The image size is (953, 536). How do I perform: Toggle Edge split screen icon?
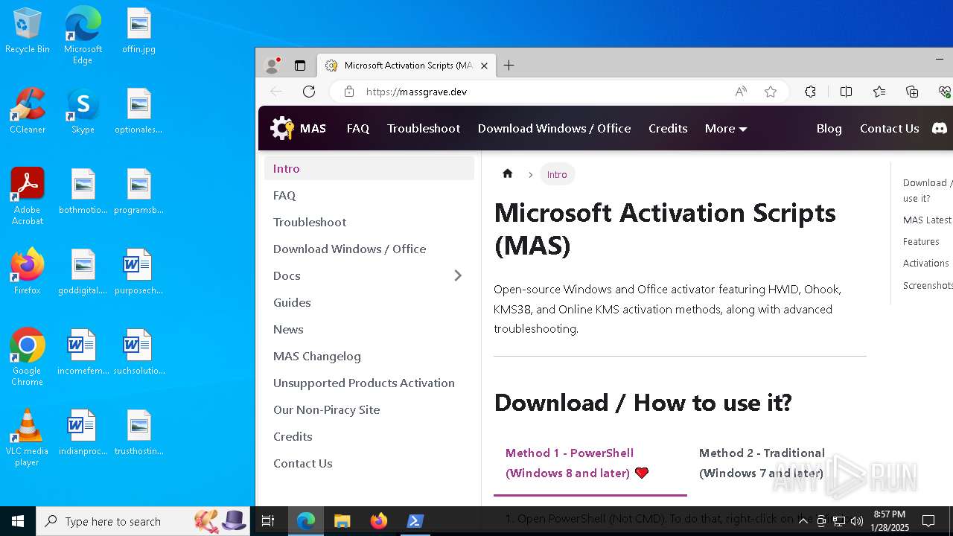coord(846,92)
